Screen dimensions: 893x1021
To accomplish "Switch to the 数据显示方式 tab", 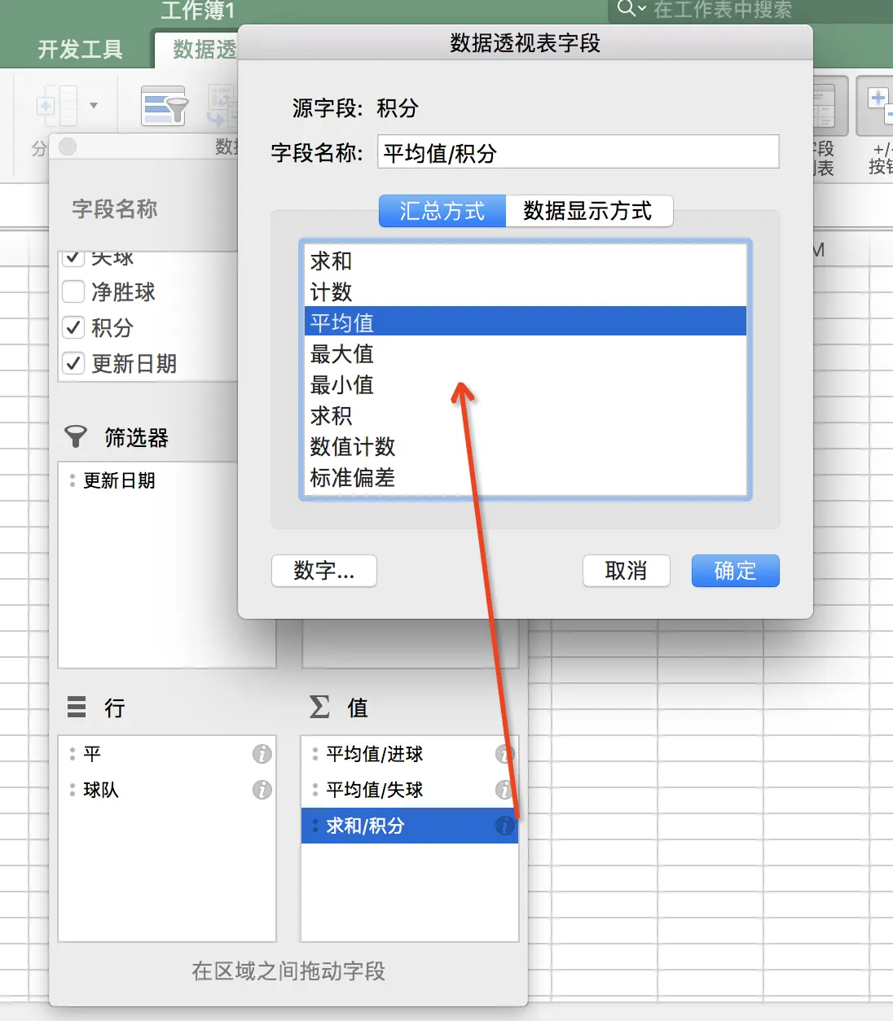I will coord(589,211).
